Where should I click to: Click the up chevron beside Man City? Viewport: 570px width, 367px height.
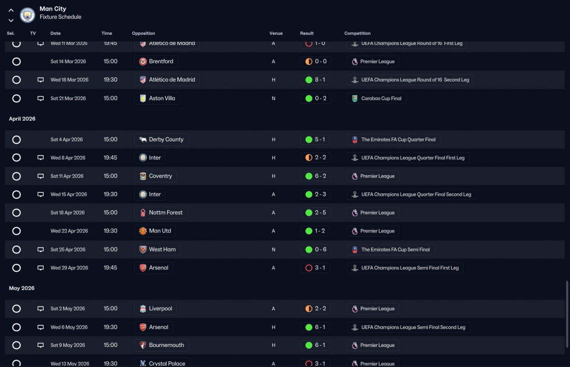coord(11,10)
